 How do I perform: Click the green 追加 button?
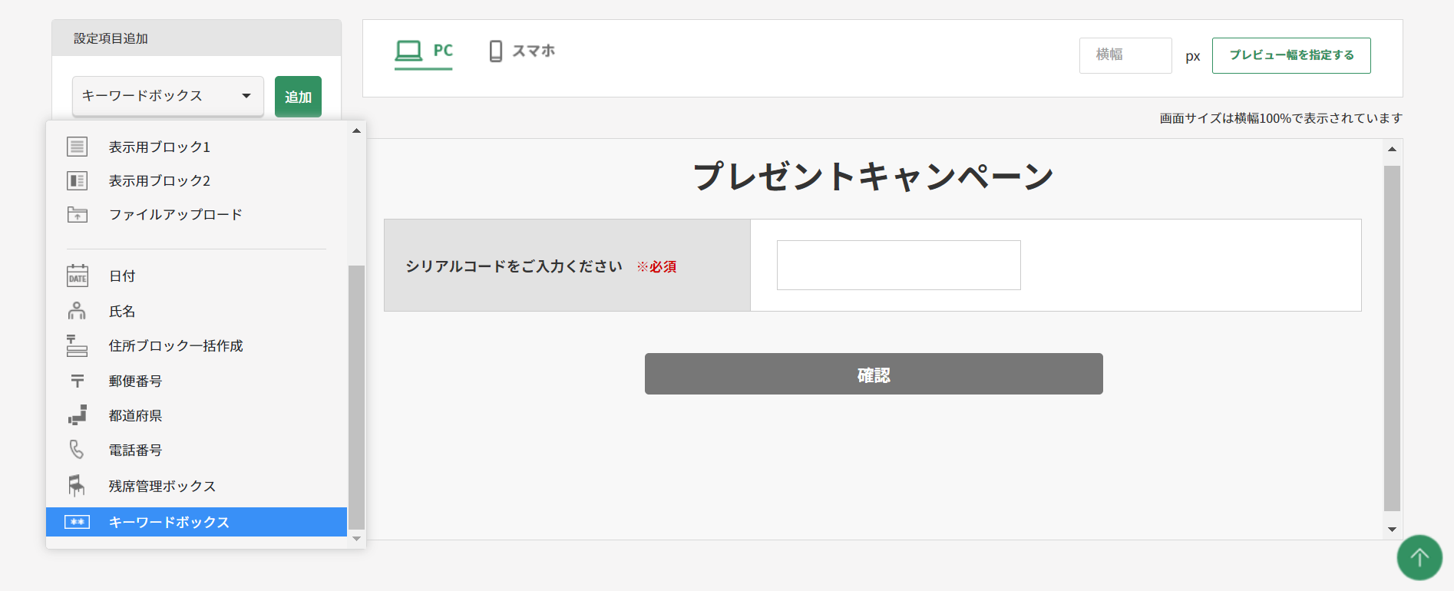pos(298,97)
